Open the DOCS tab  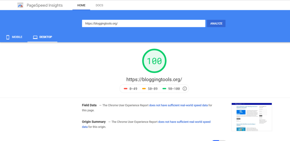click(x=99, y=5)
